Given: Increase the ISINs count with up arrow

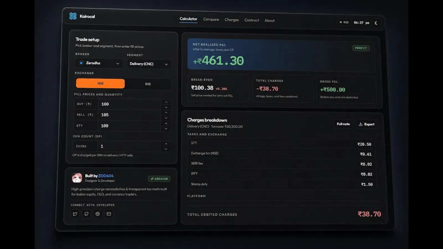Looking at the screenshot, I should [166, 144].
